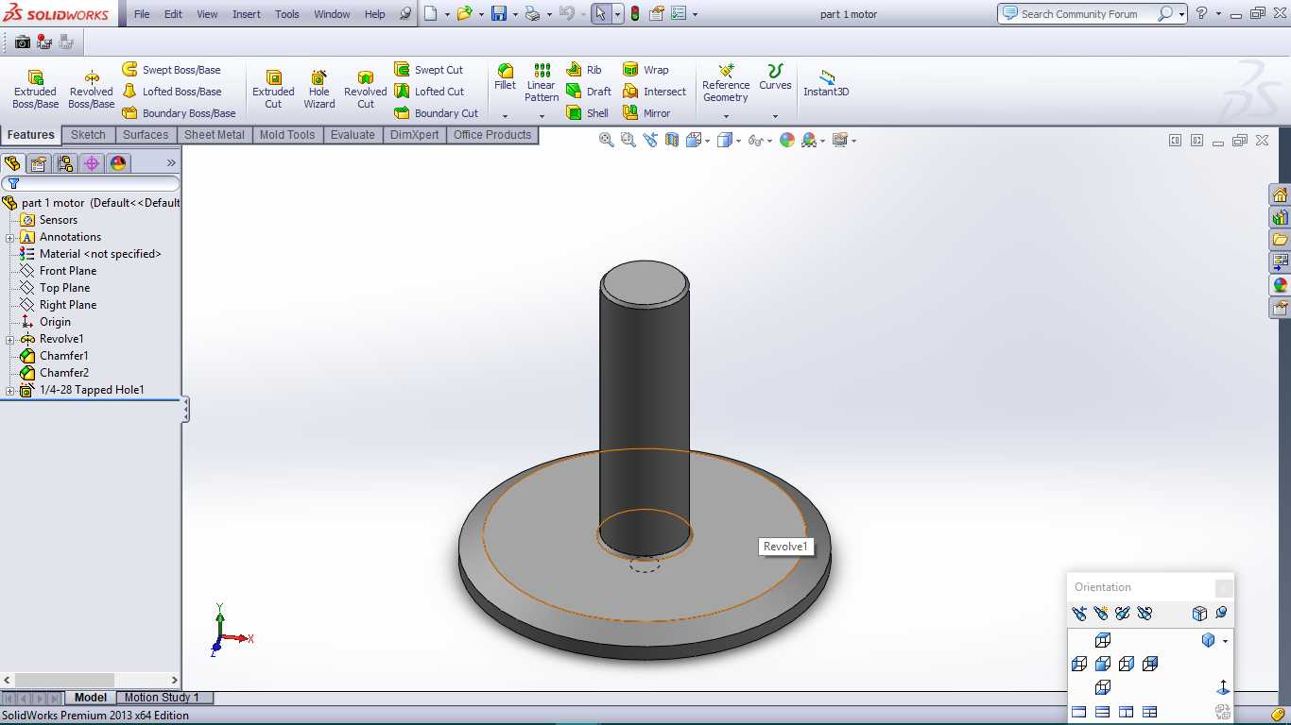
Task: Open the ConfigurationManager tab icon
Action: click(x=65, y=163)
